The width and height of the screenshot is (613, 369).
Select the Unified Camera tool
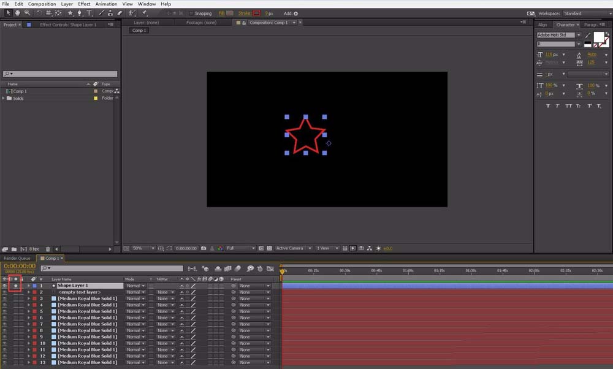[x=48, y=13]
